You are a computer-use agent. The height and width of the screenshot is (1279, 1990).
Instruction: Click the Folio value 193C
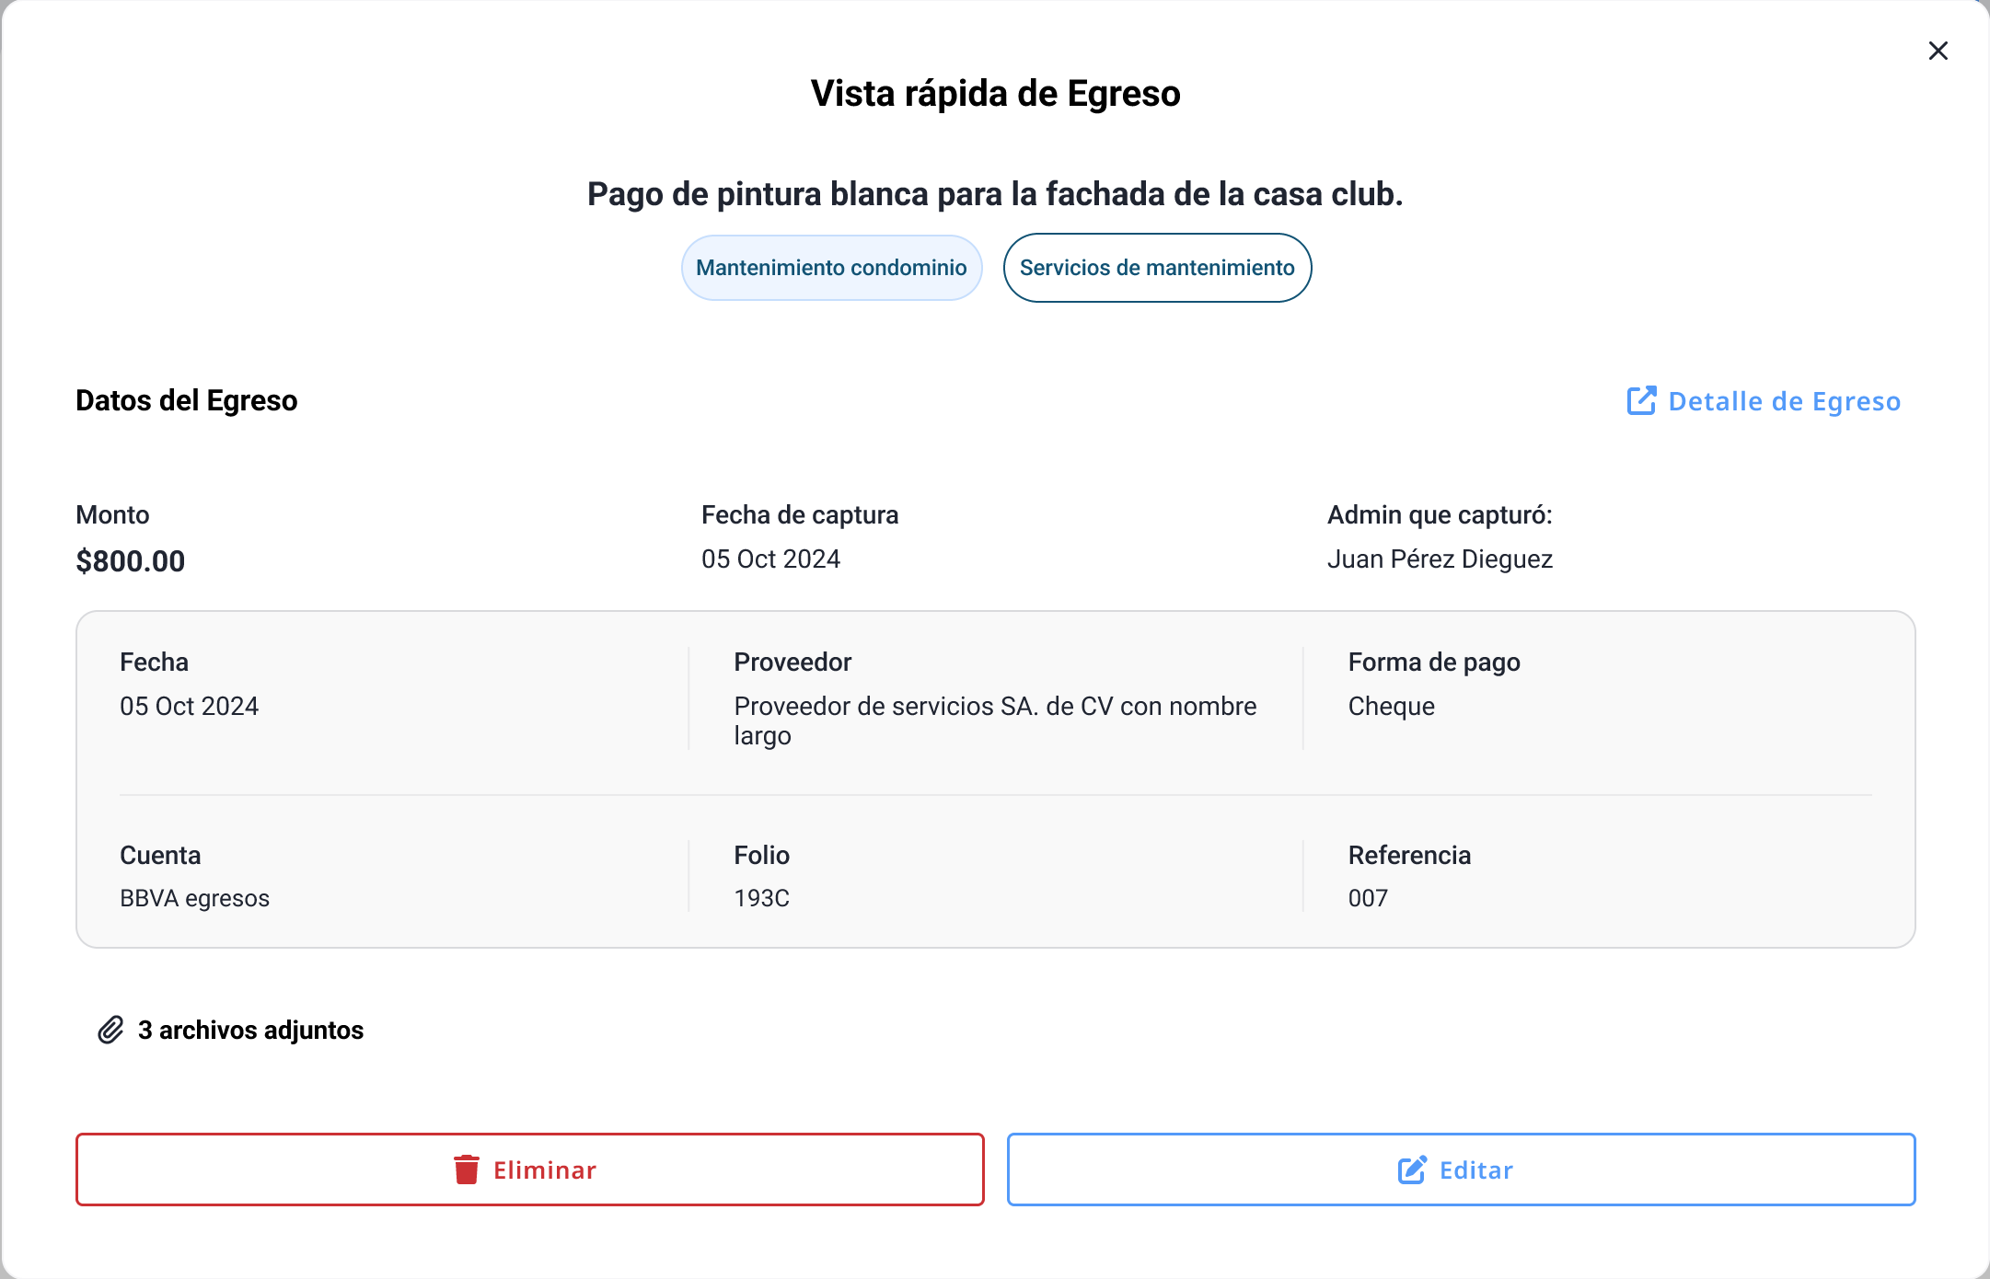[x=762, y=898]
